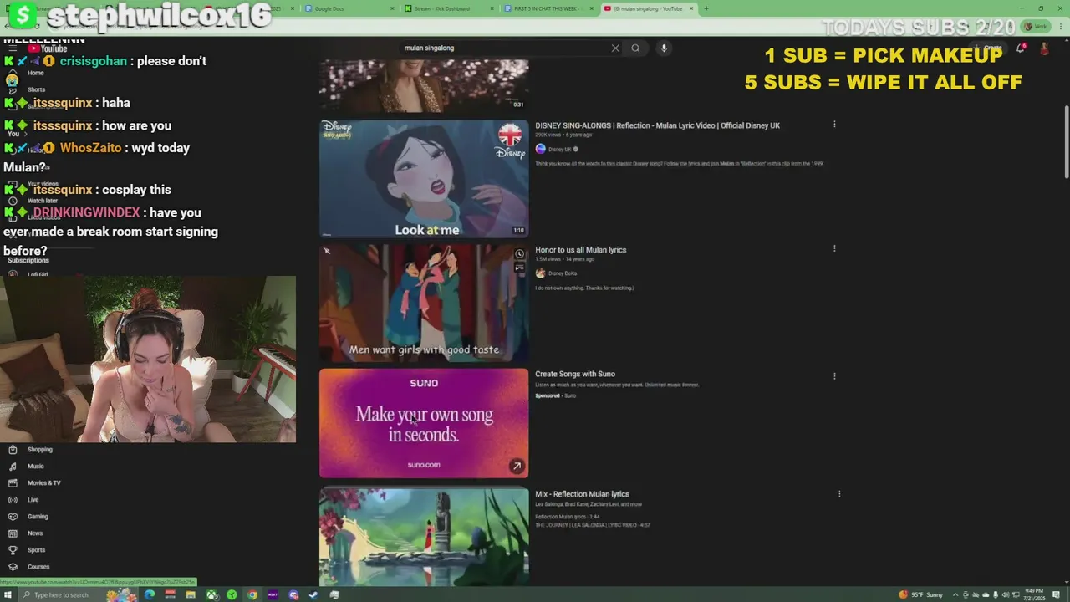Viewport: 1070px width, 602px height.
Task: Open the YouTube notifications bell
Action: (x=1021, y=48)
